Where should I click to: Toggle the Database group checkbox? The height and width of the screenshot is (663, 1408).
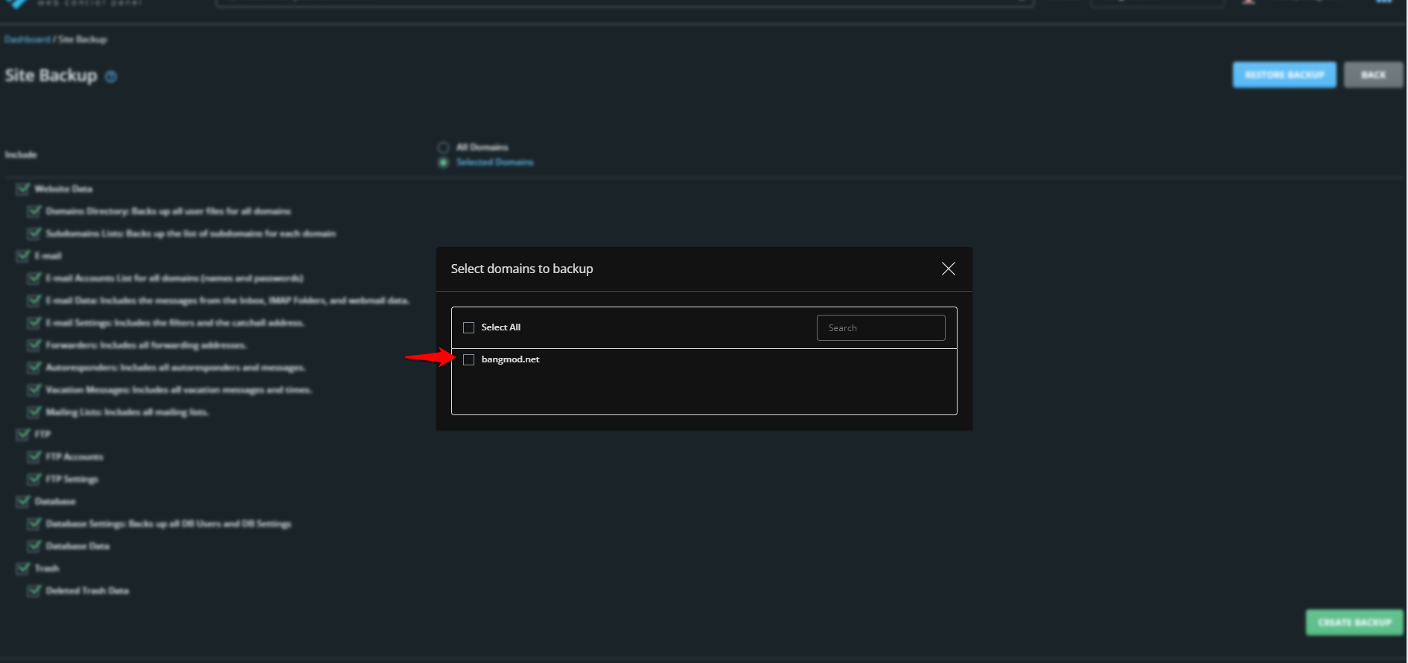pyautogui.click(x=23, y=502)
